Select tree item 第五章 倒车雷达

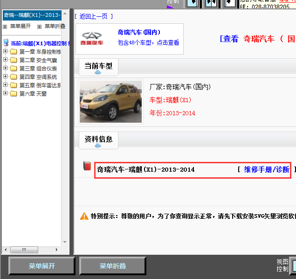tap(40, 85)
